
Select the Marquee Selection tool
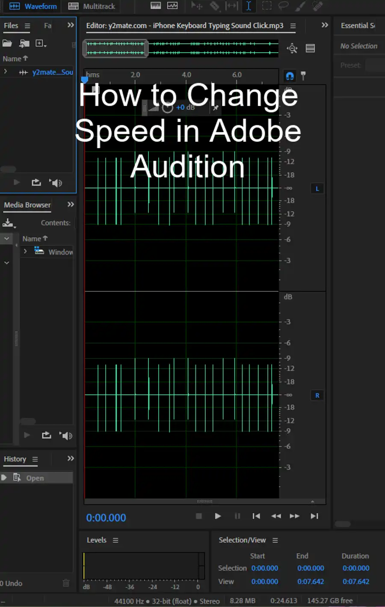267,6
